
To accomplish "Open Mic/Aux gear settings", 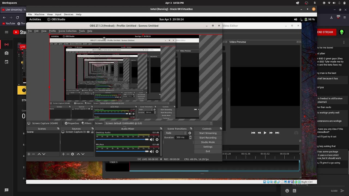I will pyautogui.click(x=157, y=152).
